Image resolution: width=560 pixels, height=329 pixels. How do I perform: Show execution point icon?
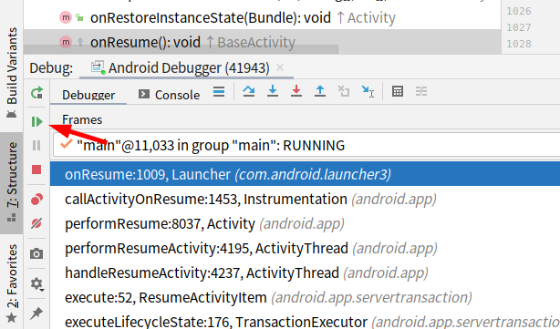[219, 92]
